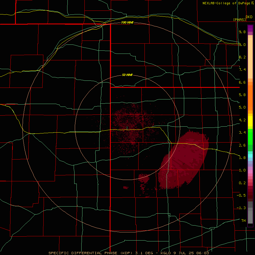Click the 1.0 value on color scale
The image size is (255, 255).
click(x=242, y=170)
